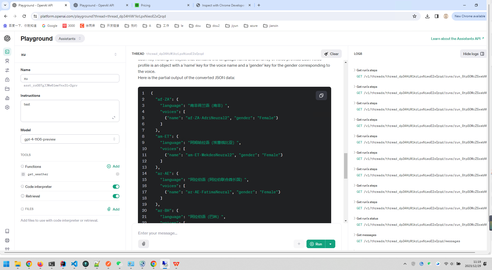The width and height of the screenshot is (492, 270).
Task: Expand the Instructions text area icon
Action: (x=114, y=118)
